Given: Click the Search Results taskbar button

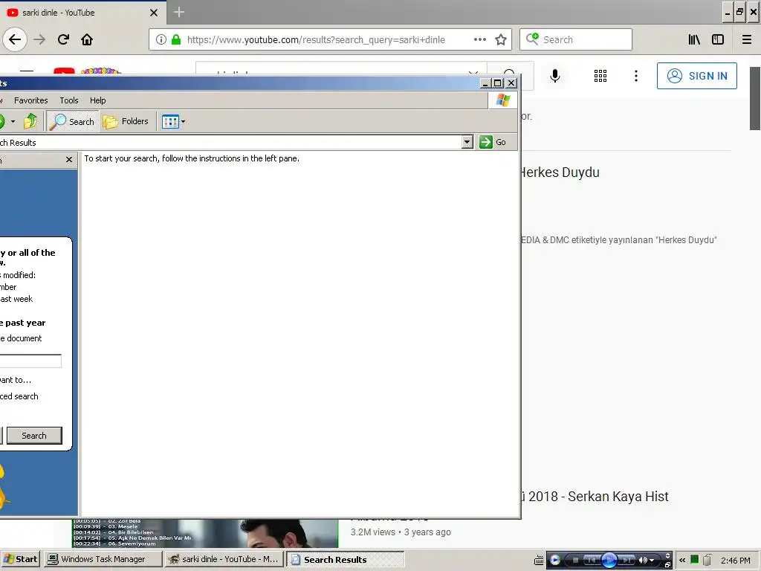Looking at the screenshot, I should pyautogui.click(x=345, y=559).
